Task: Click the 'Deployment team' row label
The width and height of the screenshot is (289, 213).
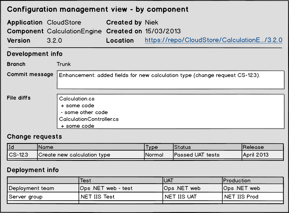Action: pos(43,188)
